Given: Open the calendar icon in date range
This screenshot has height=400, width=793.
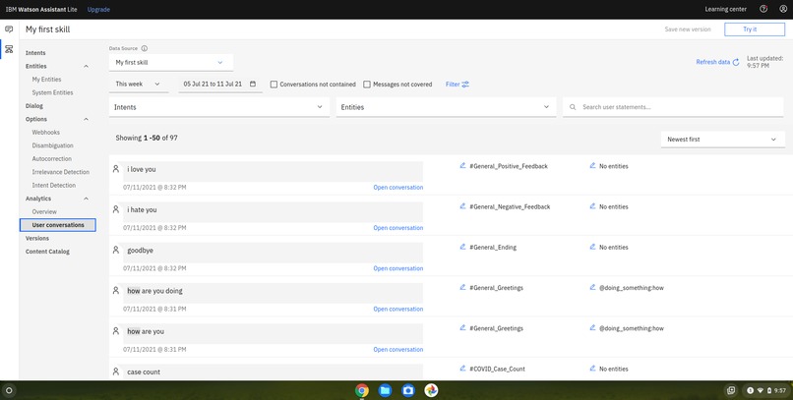Looking at the screenshot, I should [253, 84].
